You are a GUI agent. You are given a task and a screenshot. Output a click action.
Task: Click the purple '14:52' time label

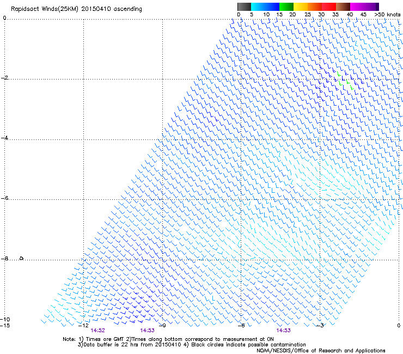click(97, 331)
